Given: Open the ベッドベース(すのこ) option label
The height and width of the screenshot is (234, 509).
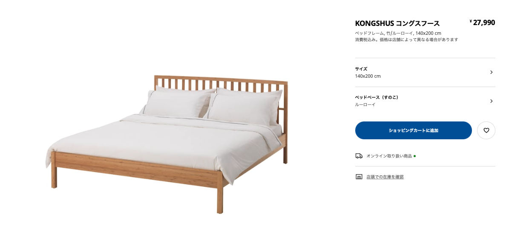Looking at the screenshot, I should coord(377,97).
